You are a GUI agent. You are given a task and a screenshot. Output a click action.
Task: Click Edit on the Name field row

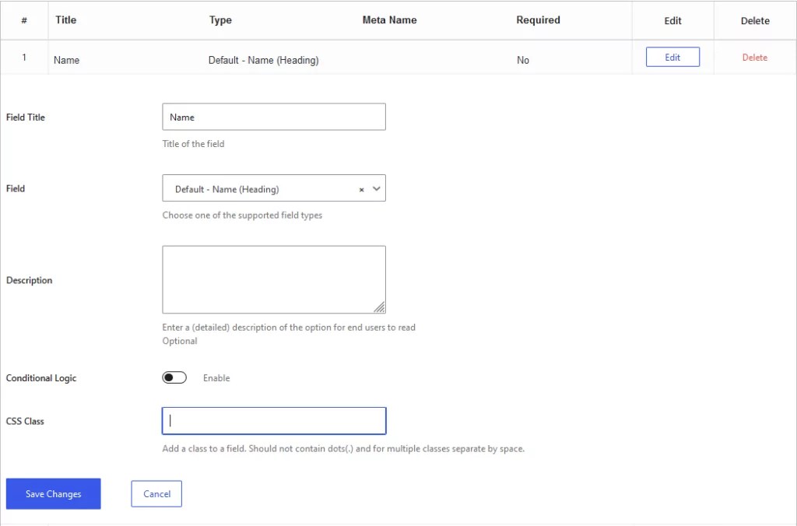click(672, 56)
